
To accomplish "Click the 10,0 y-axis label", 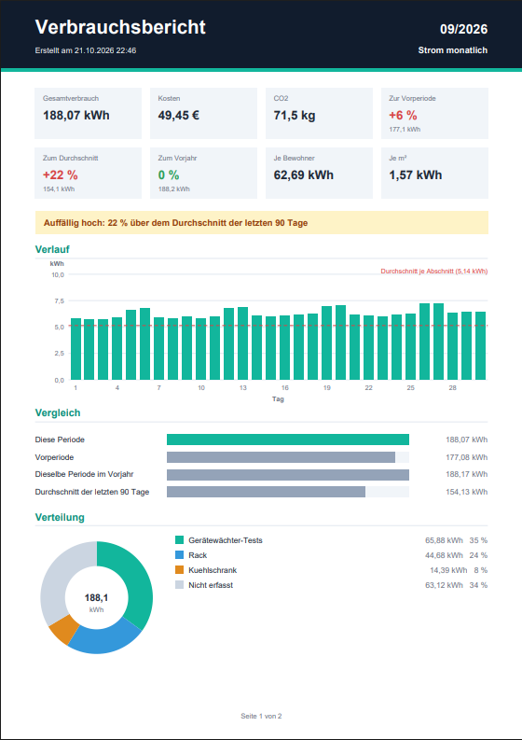I will coord(58,274).
